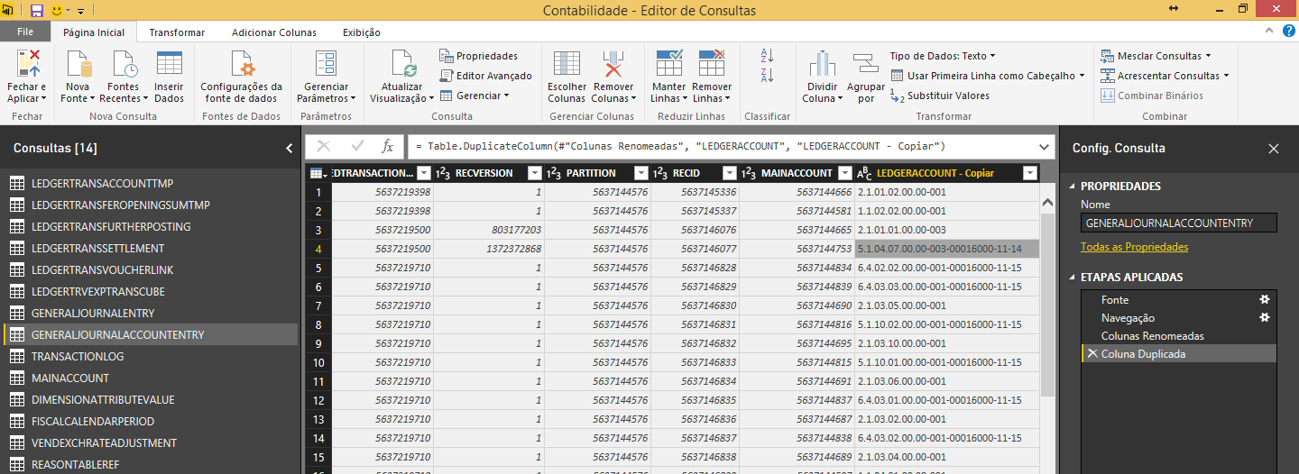Collapse the Consultas pane chevron
Viewport: 1299px width, 474px height.
pos(289,148)
